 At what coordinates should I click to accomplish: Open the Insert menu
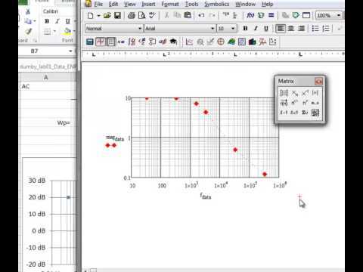[148, 4]
